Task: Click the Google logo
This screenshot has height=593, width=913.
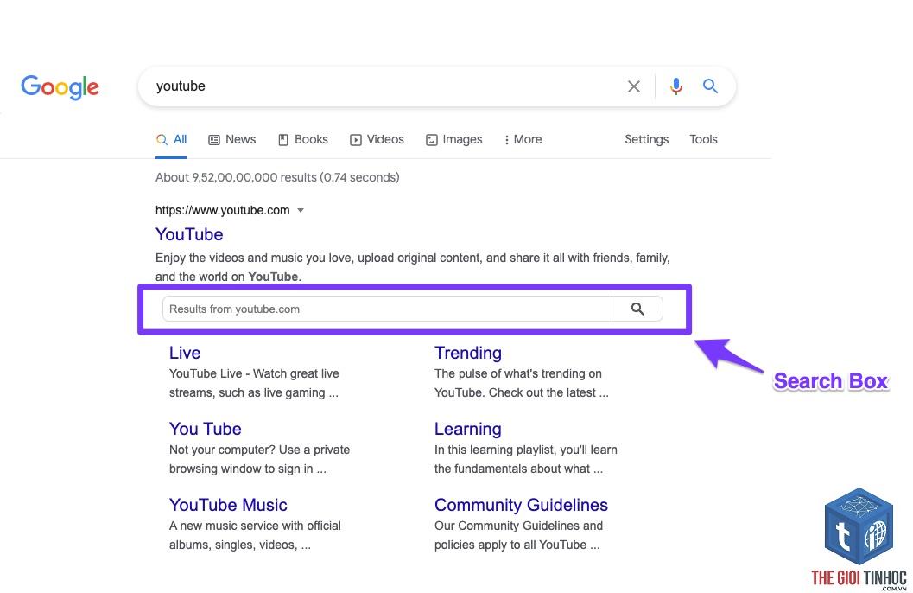Action: coord(60,87)
